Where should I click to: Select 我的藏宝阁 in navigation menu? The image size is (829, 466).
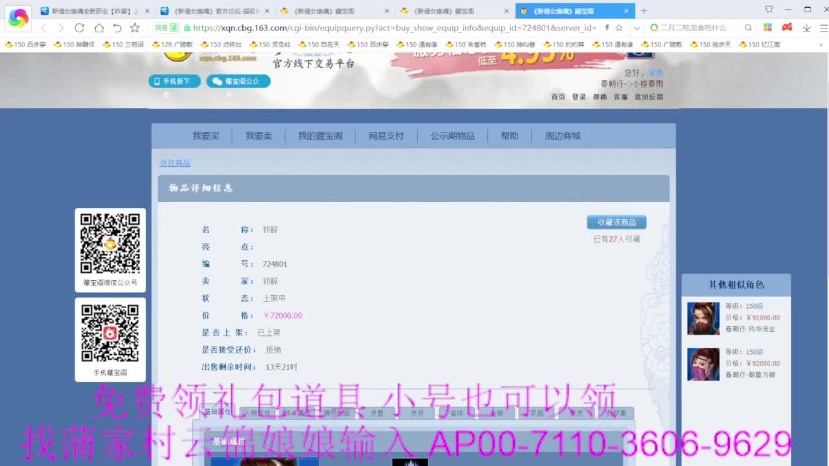[321, 136]
